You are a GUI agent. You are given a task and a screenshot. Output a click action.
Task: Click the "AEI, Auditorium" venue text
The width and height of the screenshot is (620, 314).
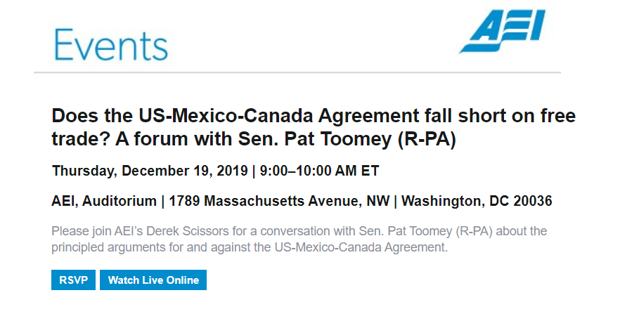click(x=104, y=201)
